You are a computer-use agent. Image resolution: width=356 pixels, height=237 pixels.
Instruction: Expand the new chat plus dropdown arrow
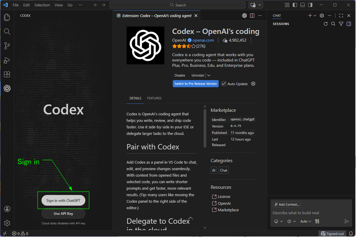(315, 16)
